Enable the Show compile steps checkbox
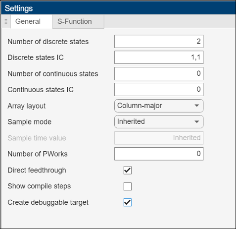The image size is (236, 229). 128,186
